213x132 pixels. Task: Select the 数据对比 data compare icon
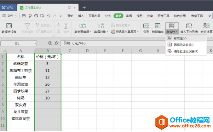(x=101, y=25)
